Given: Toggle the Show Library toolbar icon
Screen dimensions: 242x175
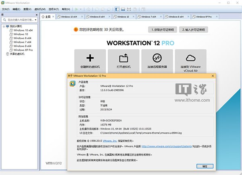Looking at the screenshot, I should [117, 9].
